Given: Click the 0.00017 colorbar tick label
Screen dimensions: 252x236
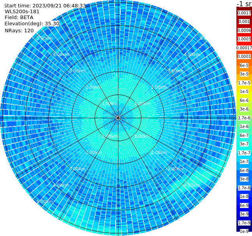Looking at the screenshot, I should click(244, 48).
